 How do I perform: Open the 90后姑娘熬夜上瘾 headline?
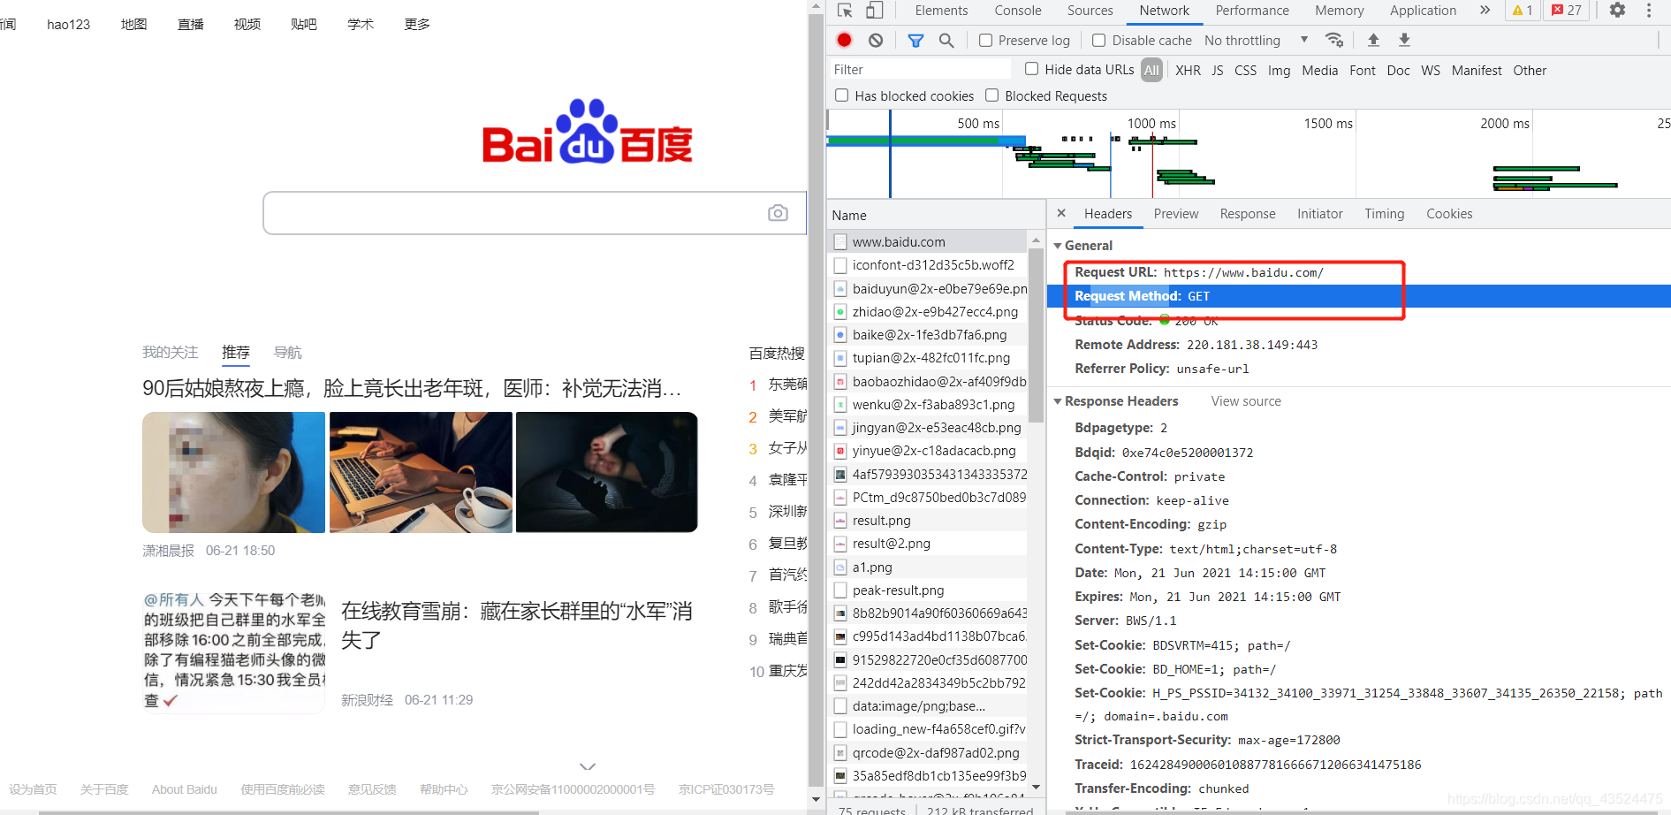point(412,388)
